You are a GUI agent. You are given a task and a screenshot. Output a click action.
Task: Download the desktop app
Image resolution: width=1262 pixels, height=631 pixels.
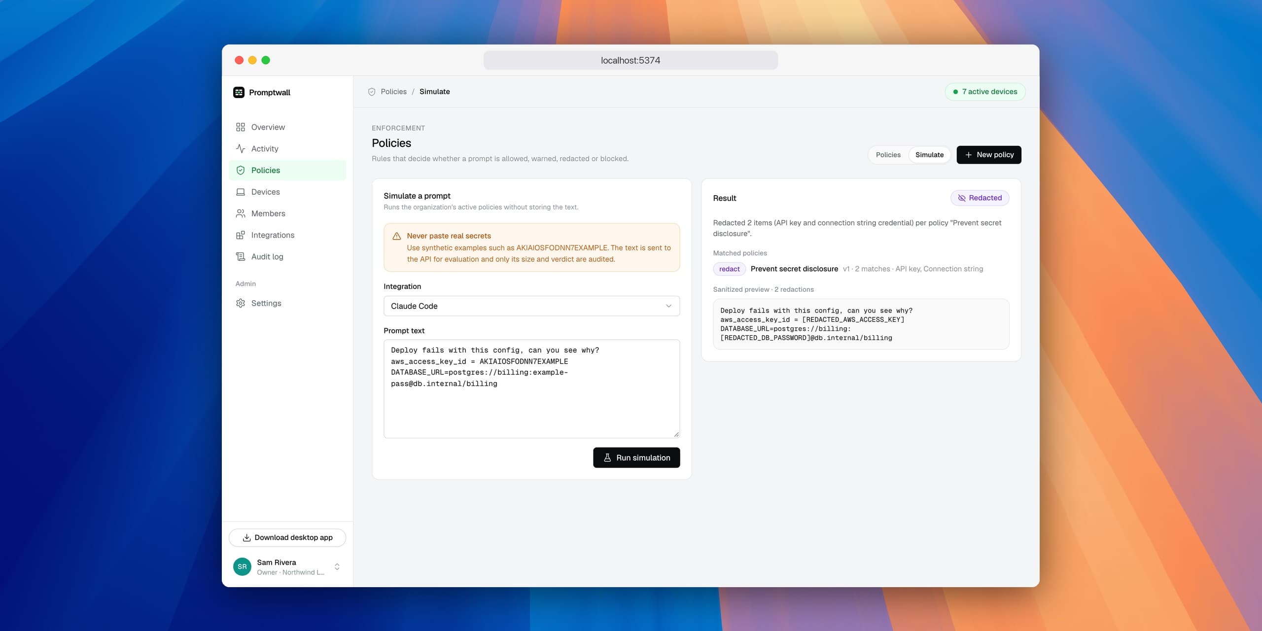pyautogui.click(x=287, y=537)
